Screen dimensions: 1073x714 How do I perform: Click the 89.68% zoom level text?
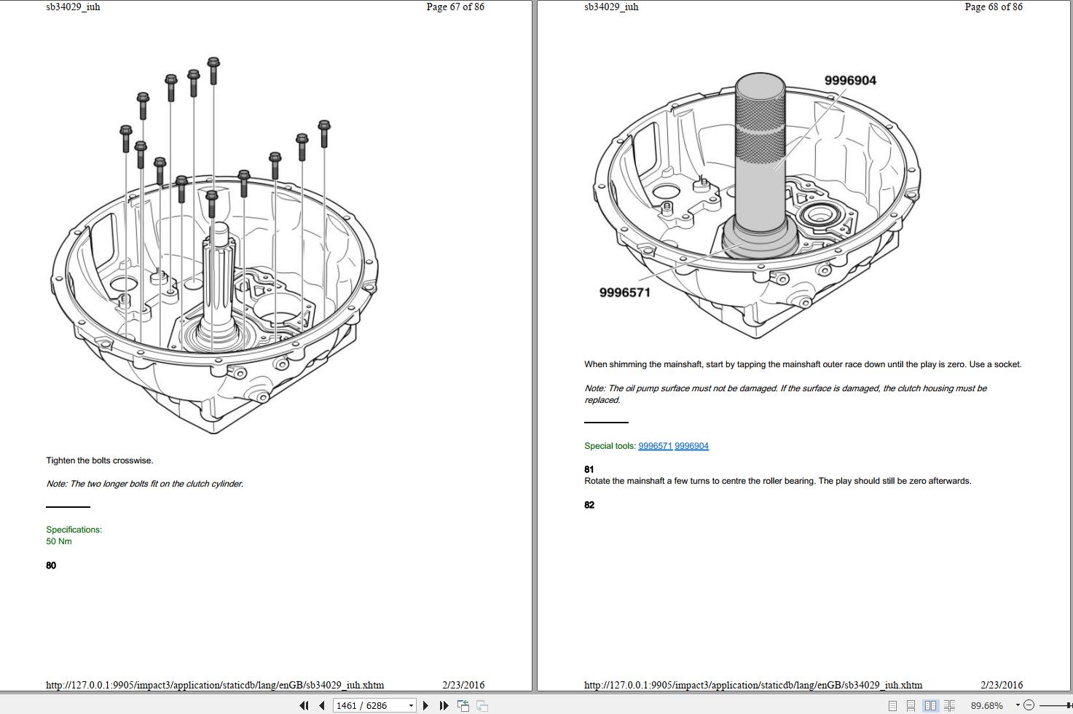986,705
